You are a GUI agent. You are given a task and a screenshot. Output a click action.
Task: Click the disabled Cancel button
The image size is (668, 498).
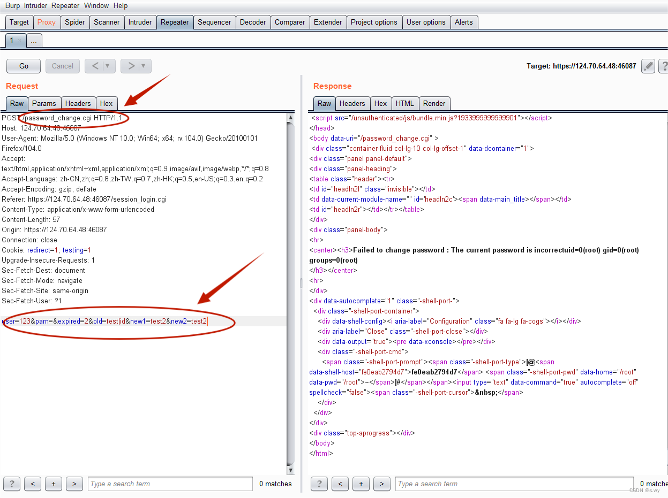click(63, 66)
